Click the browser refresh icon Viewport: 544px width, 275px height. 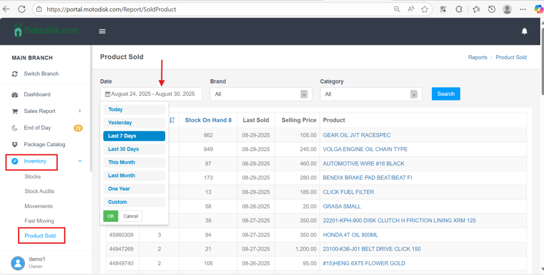pyautogui.click(x=22, y=9)
